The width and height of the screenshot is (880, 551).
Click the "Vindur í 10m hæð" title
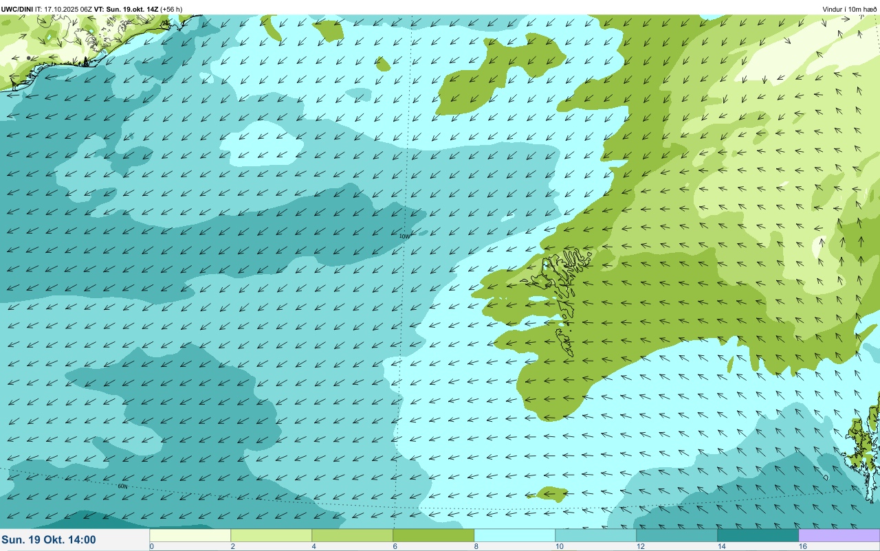tap(849, 9)
